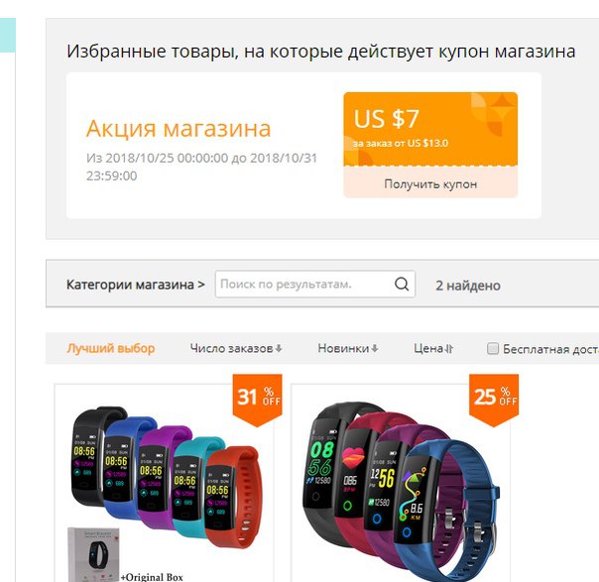Click the 31% OFF discount badge

point(257,400)
